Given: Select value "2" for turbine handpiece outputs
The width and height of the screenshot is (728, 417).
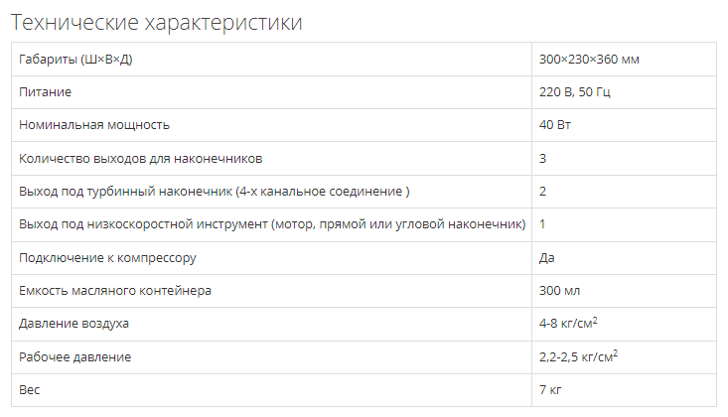Looking at the screenshot, I should [x=543, y=191].
